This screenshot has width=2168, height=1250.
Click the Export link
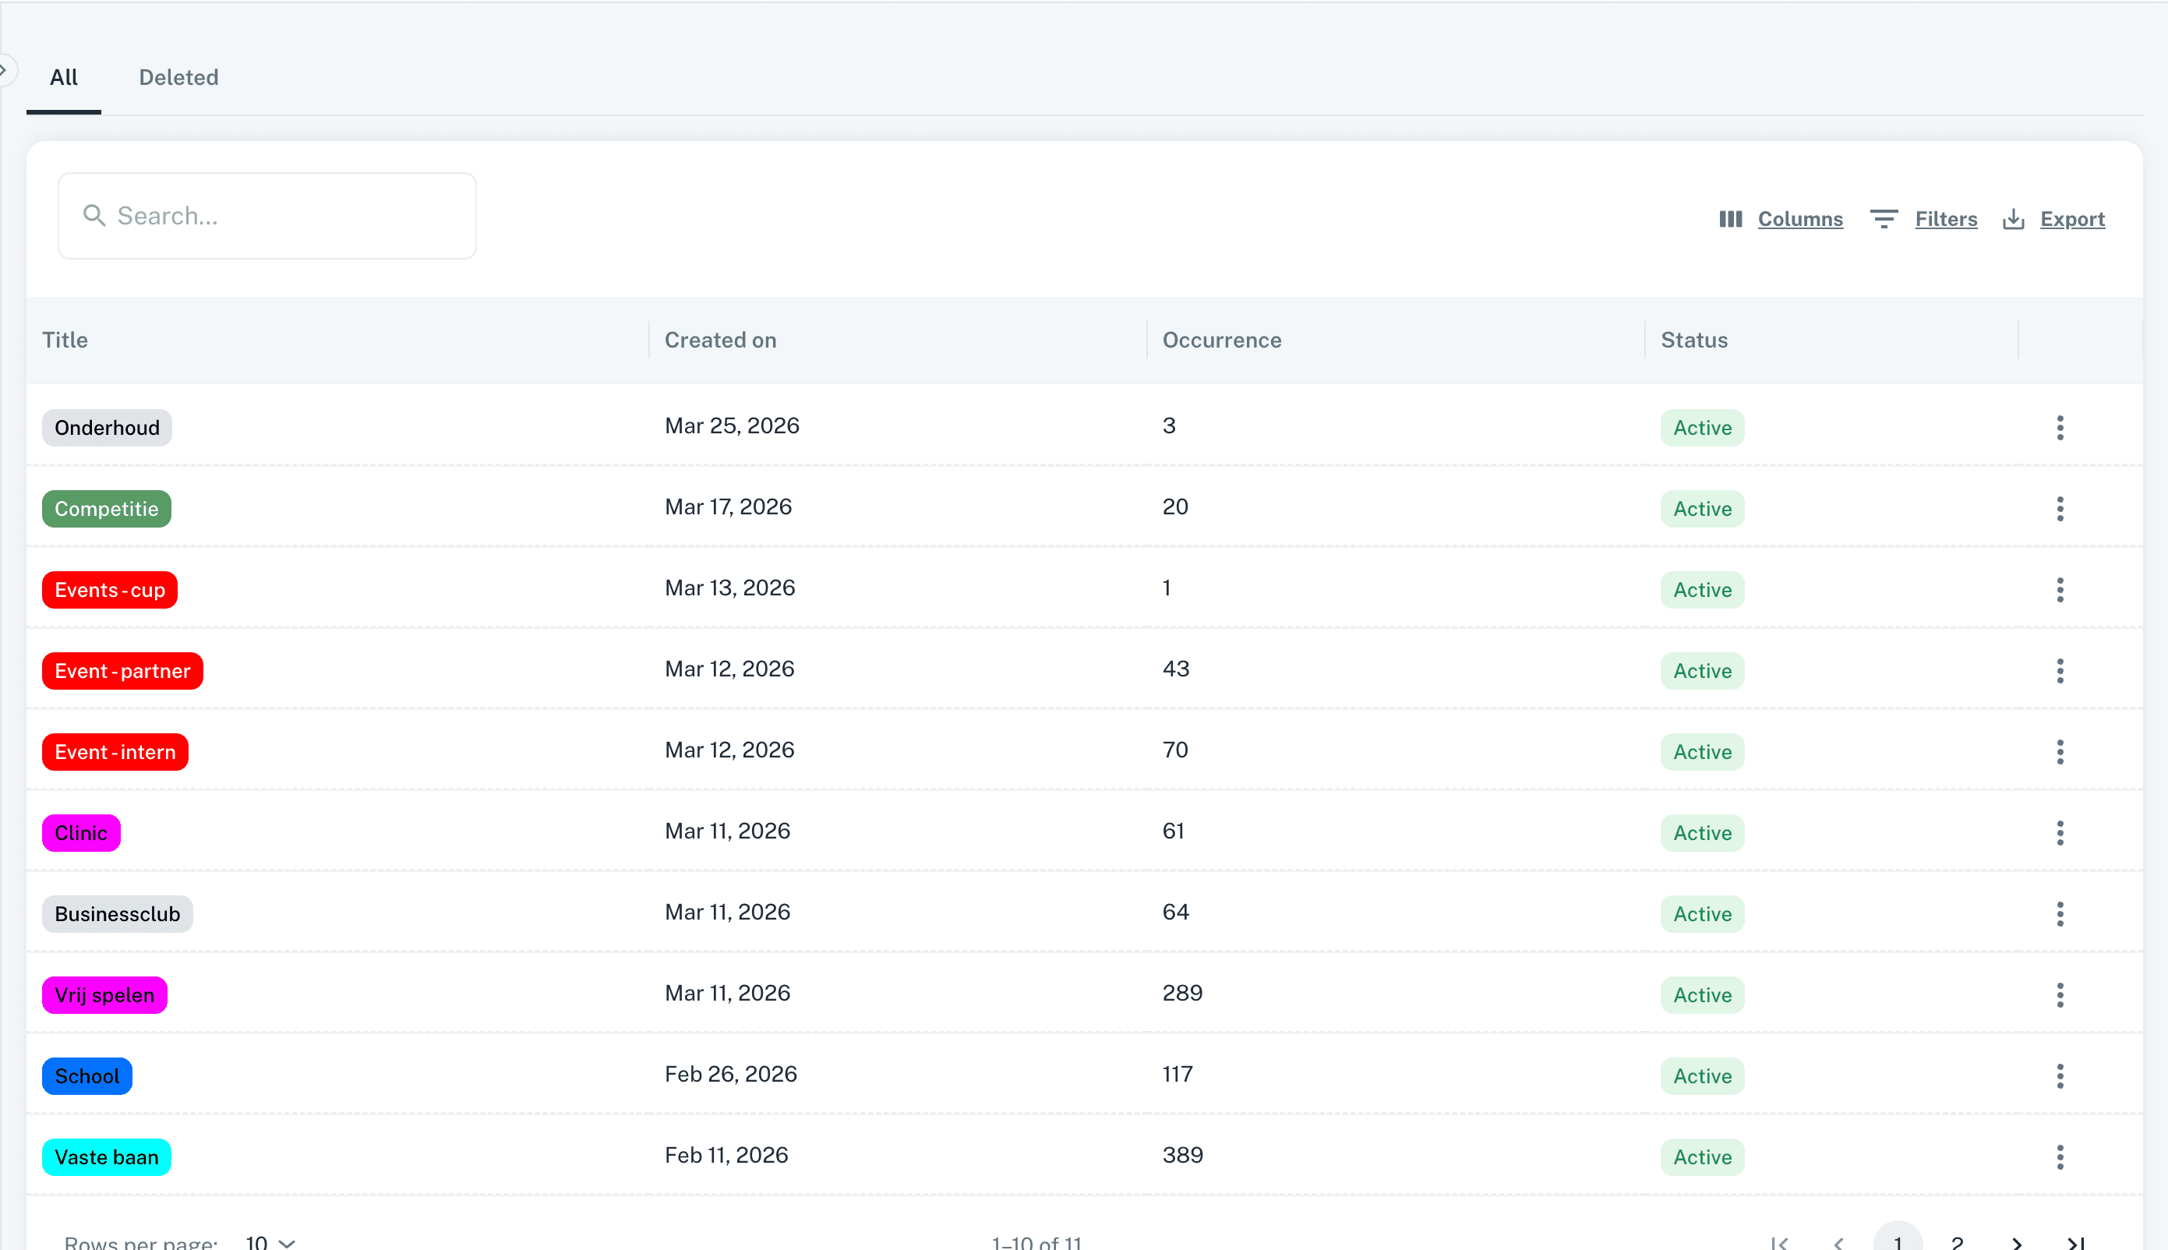pyautogui.click(x=2072, y=219)
